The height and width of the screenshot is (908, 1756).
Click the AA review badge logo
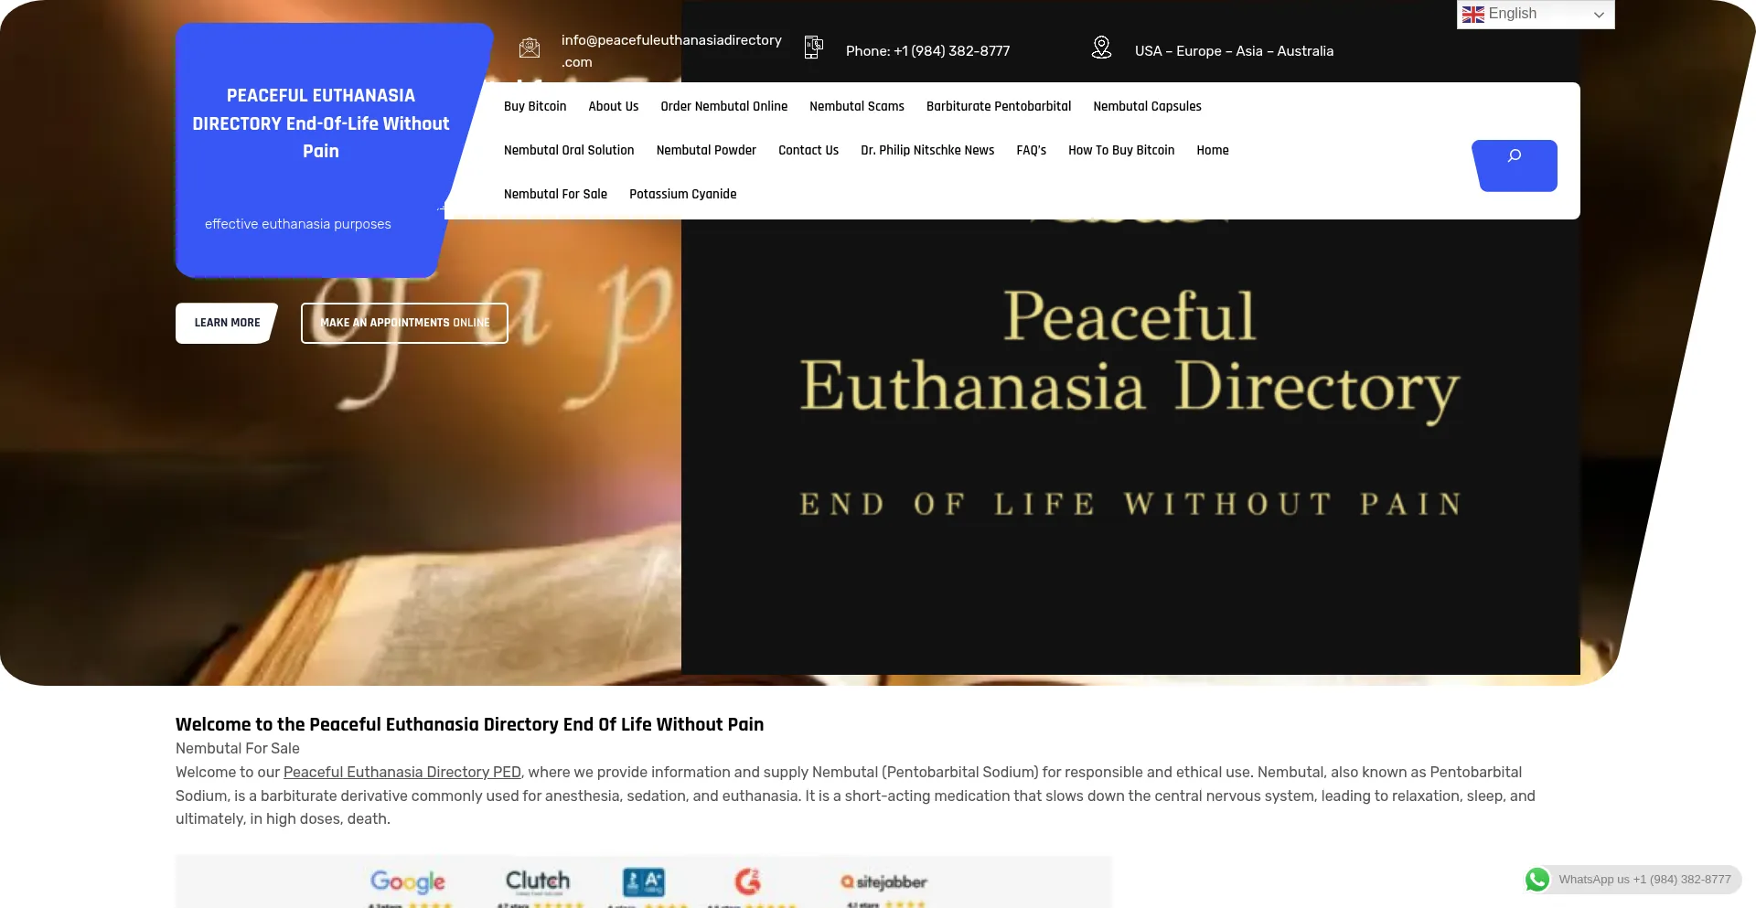(x=644, y=881)
